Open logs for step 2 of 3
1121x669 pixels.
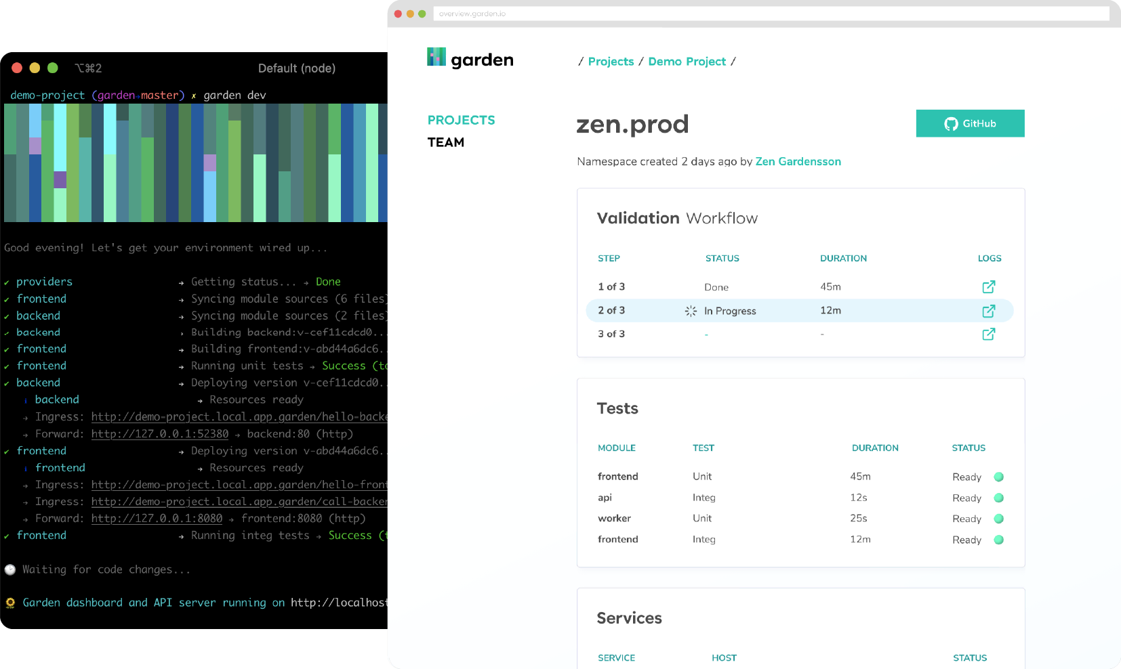pyautogui.click(x=989, y=311)
